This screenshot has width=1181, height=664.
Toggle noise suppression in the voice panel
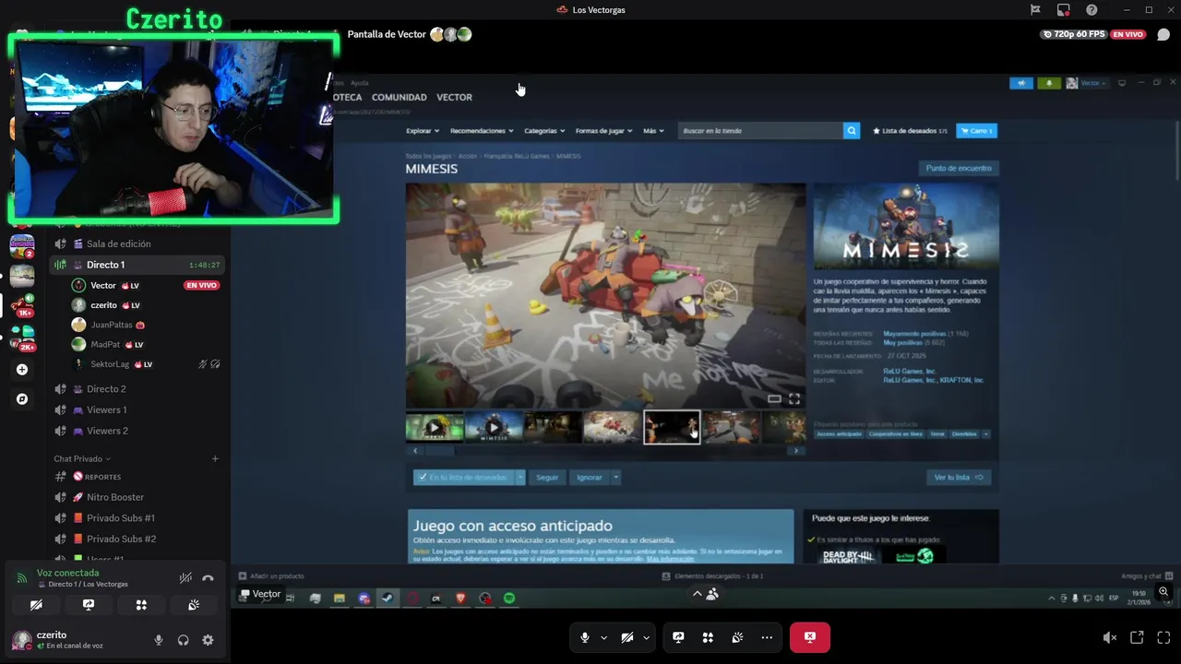pos(185,578)
